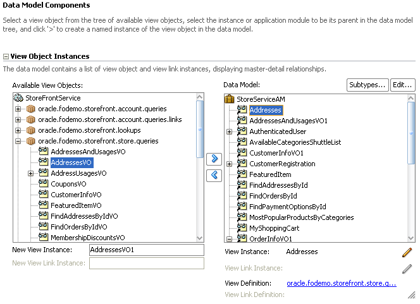Select FindPaymentOptionsById in Data Model
The width and height of the screenshot is (420, 304).
(x=288, y=207)
